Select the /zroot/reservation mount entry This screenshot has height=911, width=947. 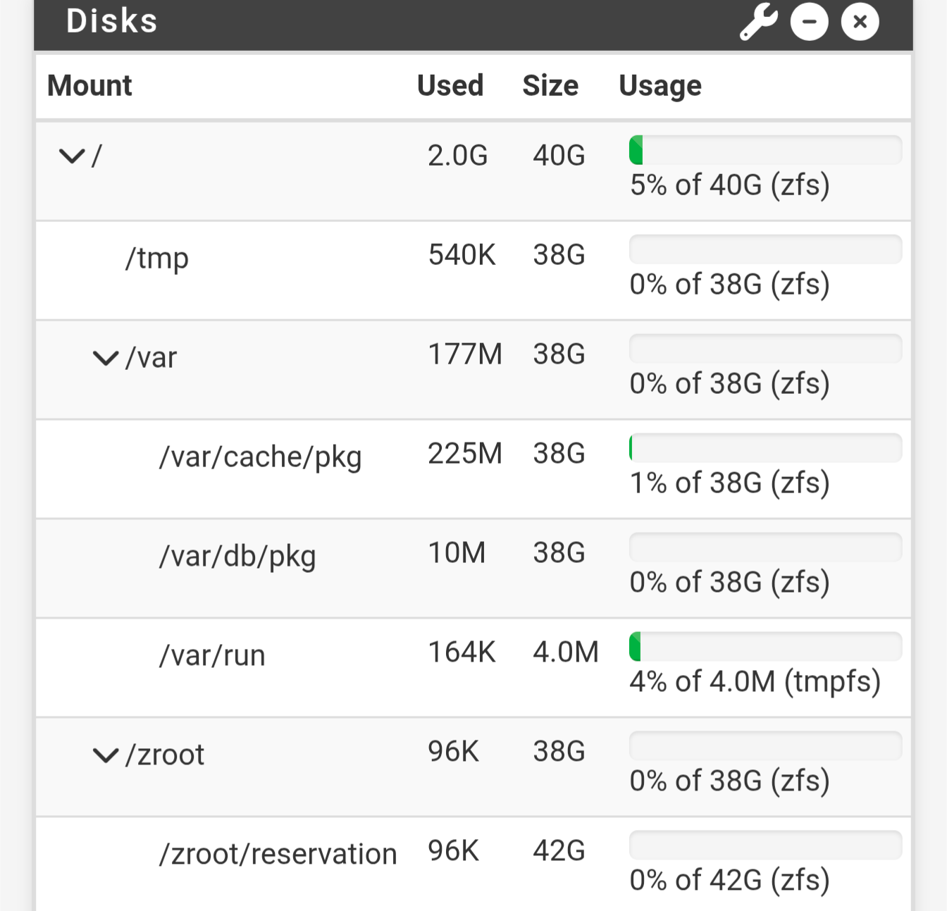click(278, 854)
